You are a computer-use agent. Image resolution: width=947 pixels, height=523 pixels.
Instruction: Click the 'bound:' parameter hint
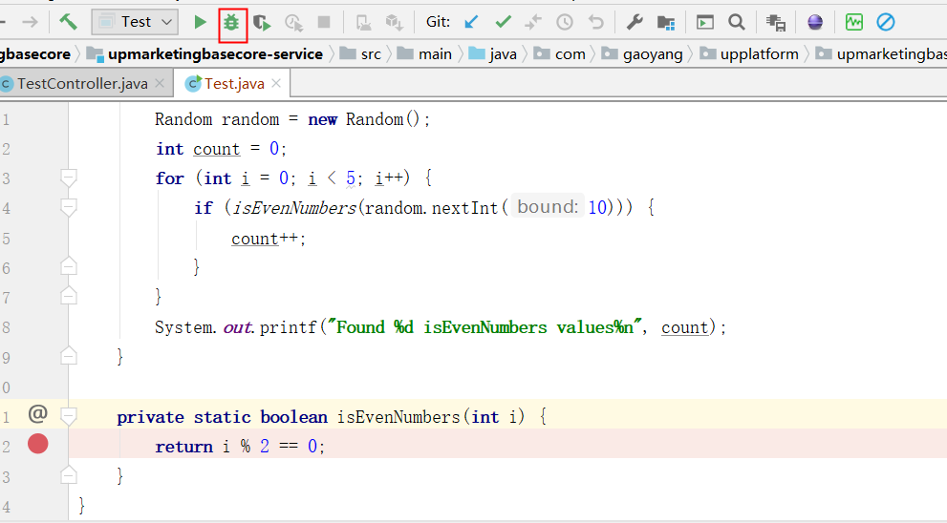(548, 207)
